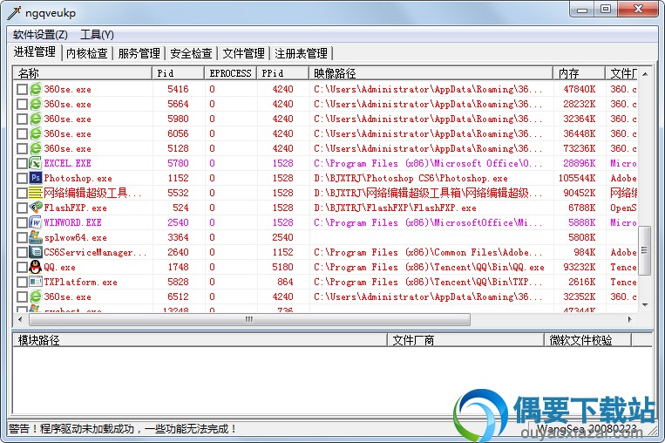This screenshot has width=665, height=443.
Task: Click the 模块路径 column header
Action: (200, 340)
